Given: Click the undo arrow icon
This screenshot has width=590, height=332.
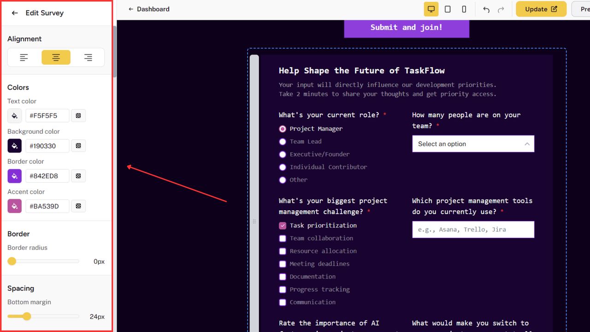Looking at the screenshot, I should [x=486, y=9].
